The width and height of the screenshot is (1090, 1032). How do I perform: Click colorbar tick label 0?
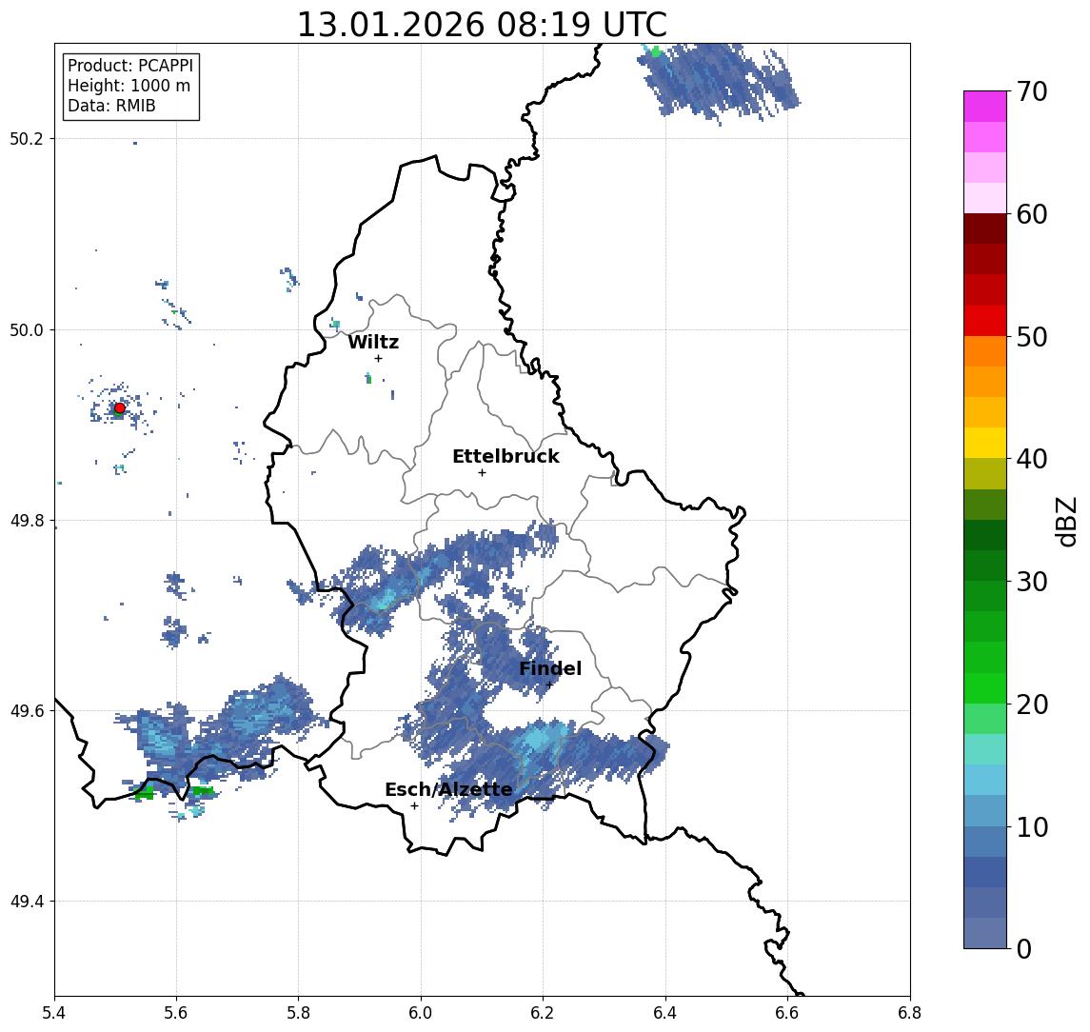click(1024, 948)
